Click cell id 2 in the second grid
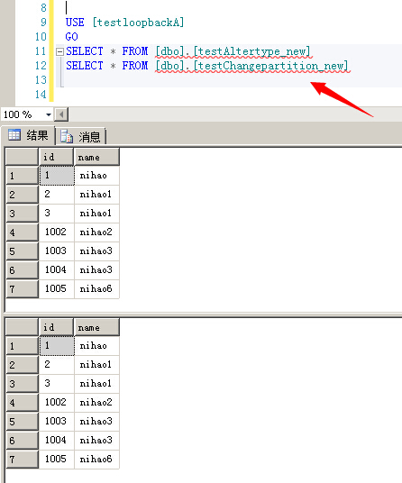Image resolution: width=402 pixels, height=483 pixels. pyautogui.click(x=57, y=365)
